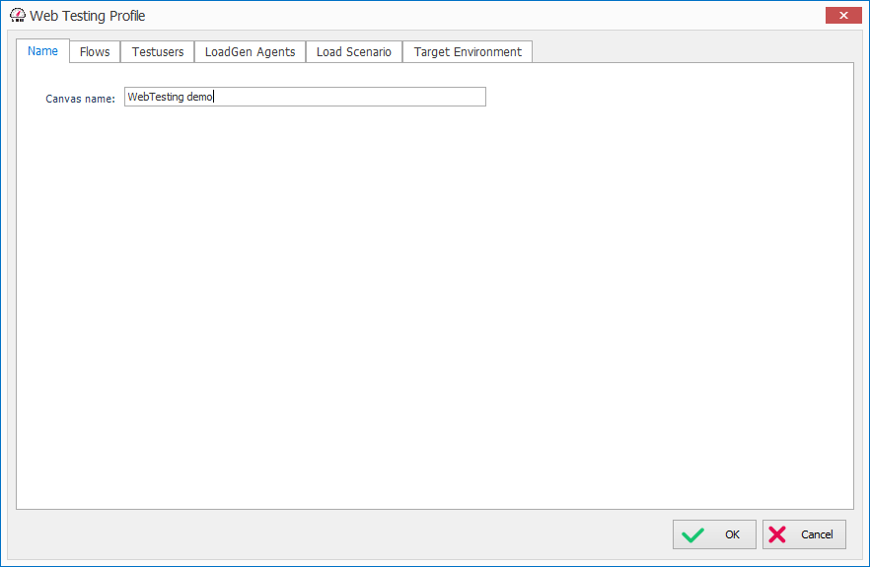Go to the LoadGen Agents tab

click(x=250, y=52)
